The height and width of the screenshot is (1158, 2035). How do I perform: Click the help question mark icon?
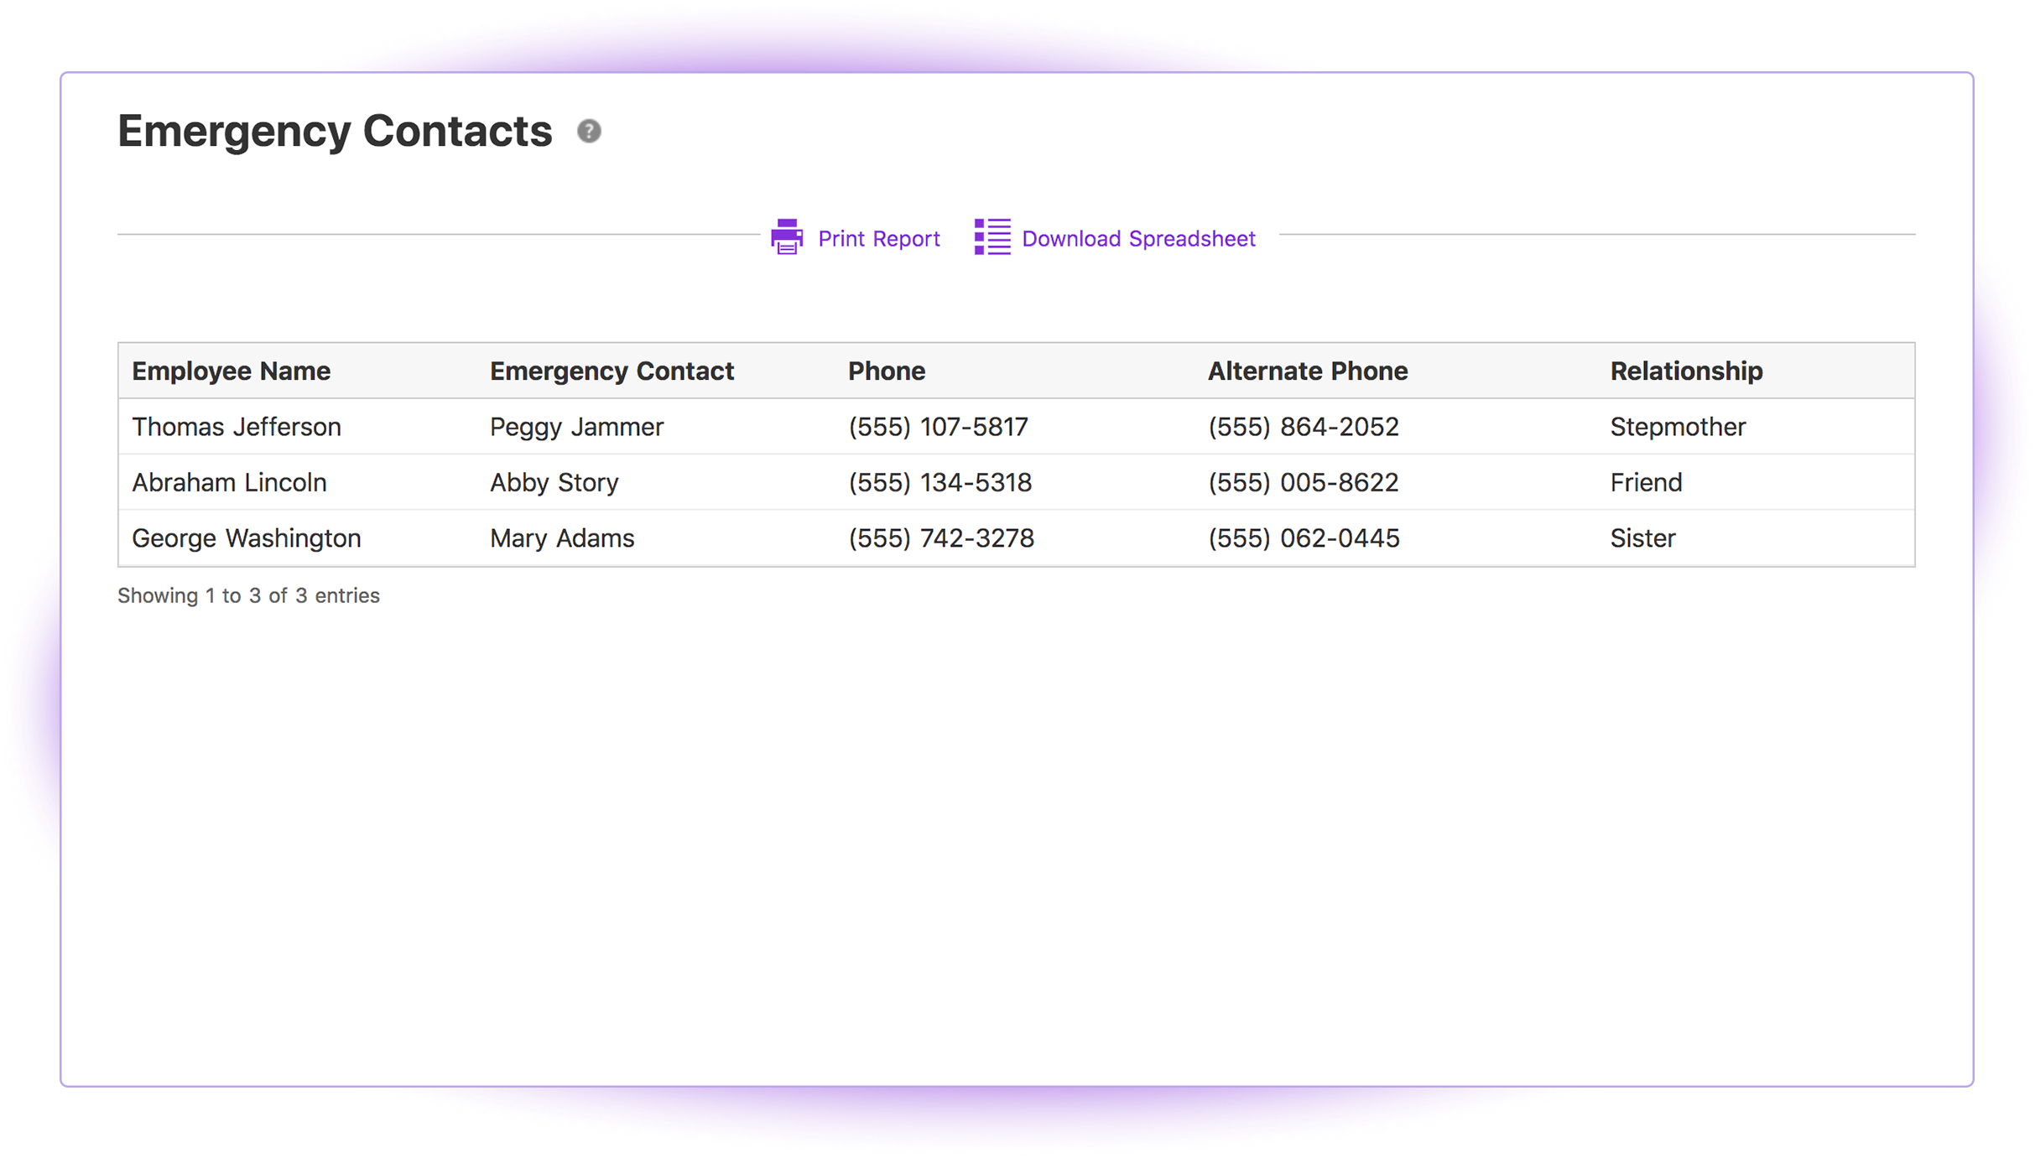pyautogui.click(x=589, y=131)
